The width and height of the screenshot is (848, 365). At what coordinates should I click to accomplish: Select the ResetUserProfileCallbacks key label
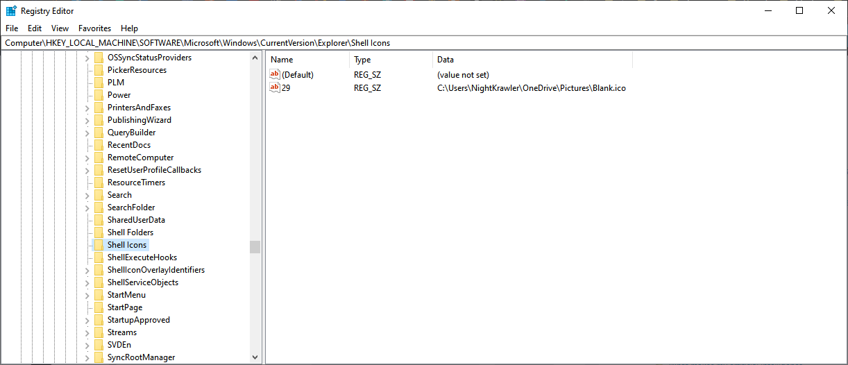click(154, 170)
